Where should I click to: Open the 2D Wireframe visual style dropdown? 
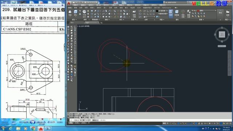tap(162, 11)
